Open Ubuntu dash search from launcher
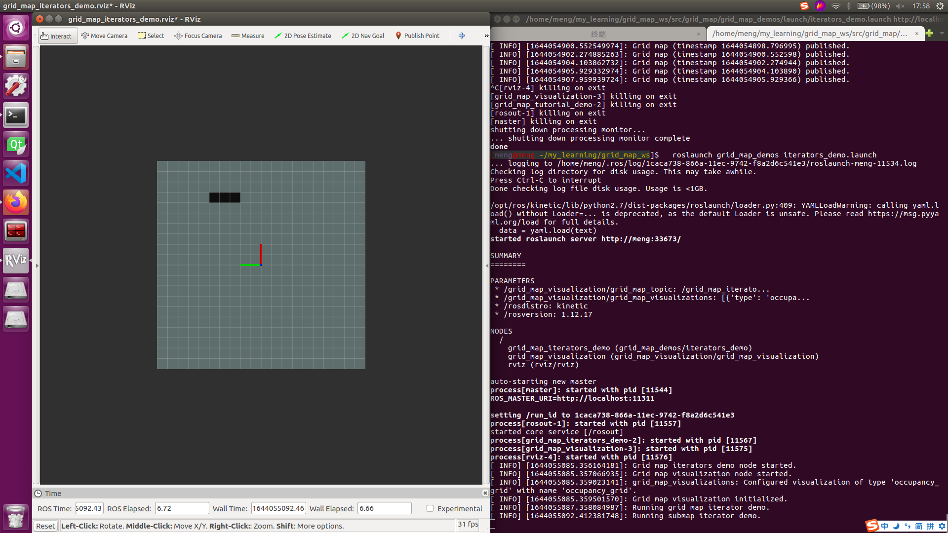This screenshot has width=948, height=533. [x=16, y=28]
